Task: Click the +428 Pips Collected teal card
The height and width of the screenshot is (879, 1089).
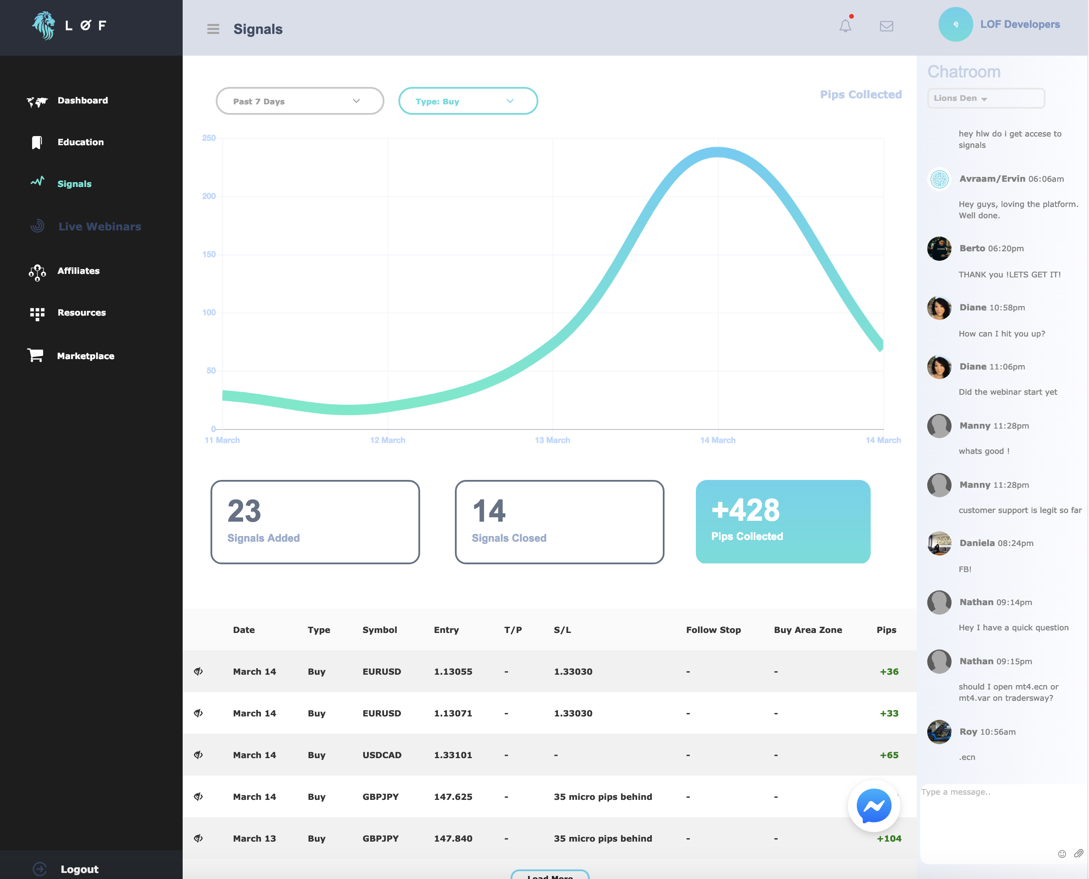Action: point(782,522)
